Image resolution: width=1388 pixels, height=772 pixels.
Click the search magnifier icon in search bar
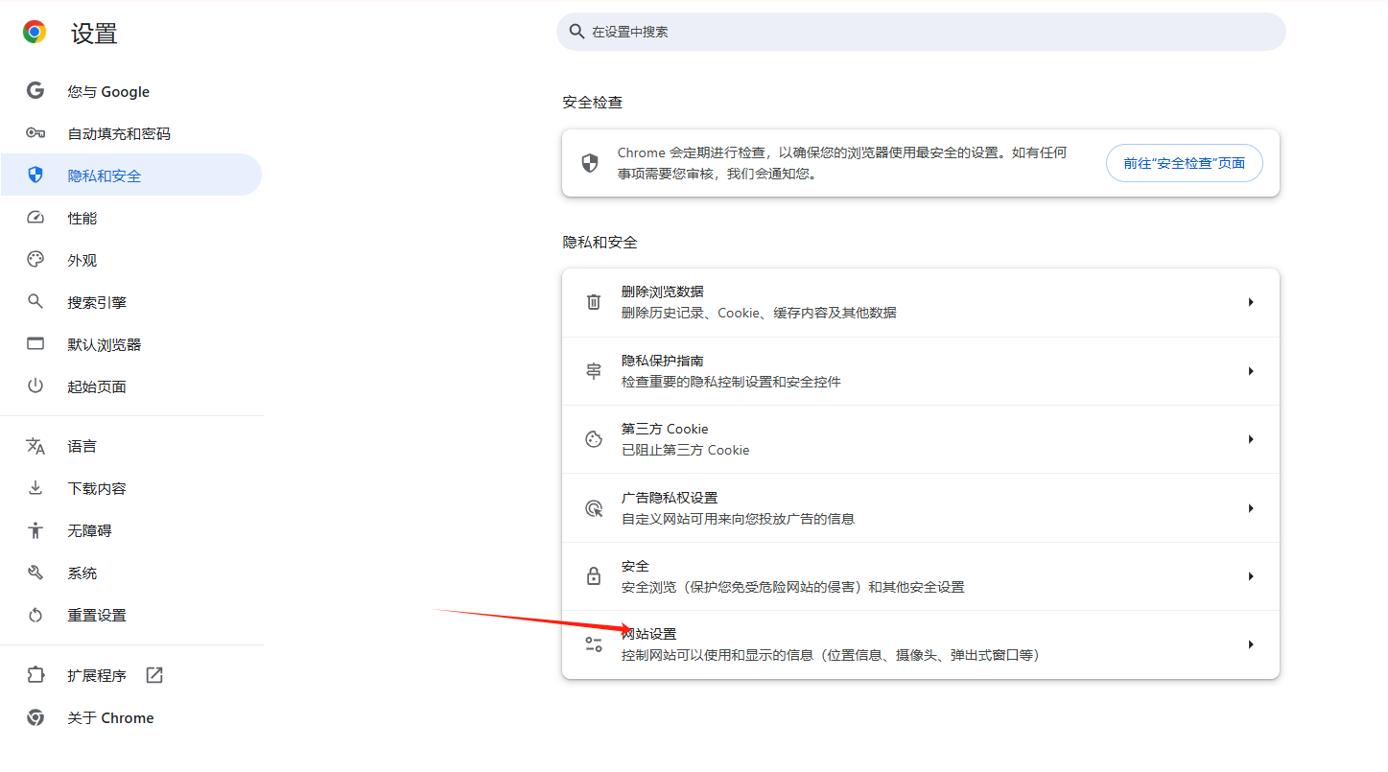[576, 32]
